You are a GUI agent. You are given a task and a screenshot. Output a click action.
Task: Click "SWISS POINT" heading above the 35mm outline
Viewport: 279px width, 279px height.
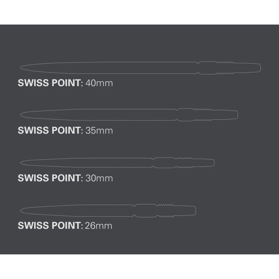pyautogui.click(x=49, y=83)
